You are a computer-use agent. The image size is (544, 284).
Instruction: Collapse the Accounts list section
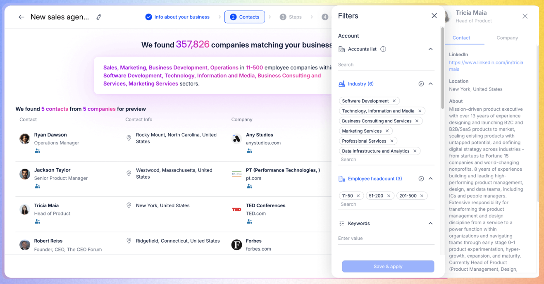click(x=430, y=49)
